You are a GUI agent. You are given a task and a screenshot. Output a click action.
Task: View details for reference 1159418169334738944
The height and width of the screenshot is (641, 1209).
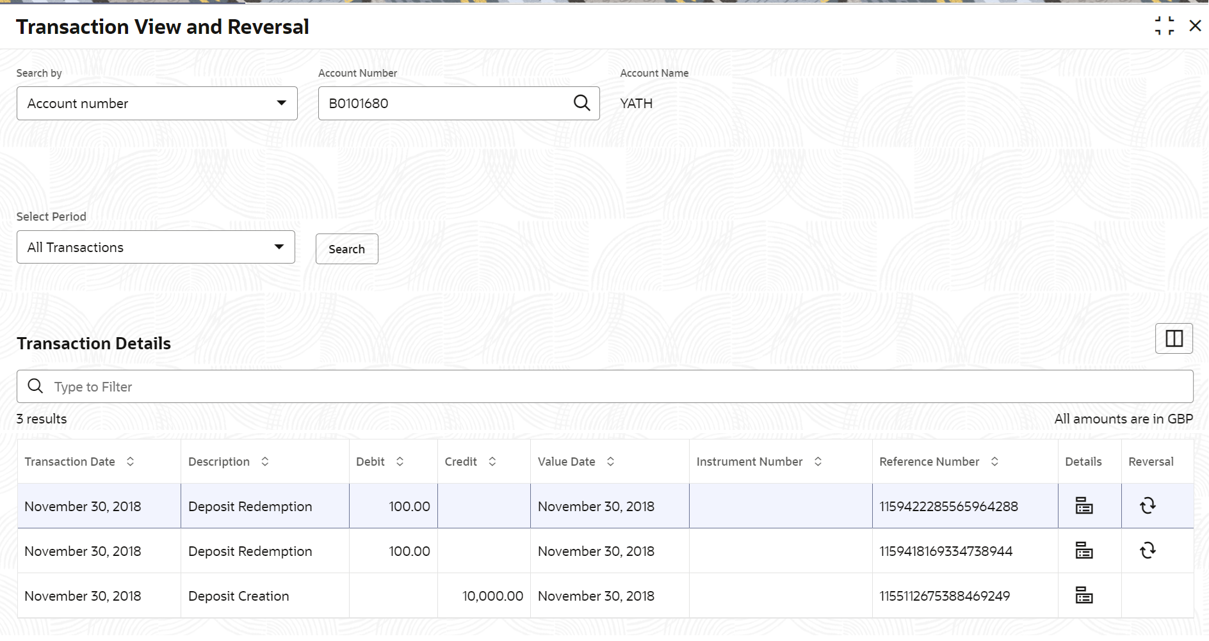point(1083,550)
